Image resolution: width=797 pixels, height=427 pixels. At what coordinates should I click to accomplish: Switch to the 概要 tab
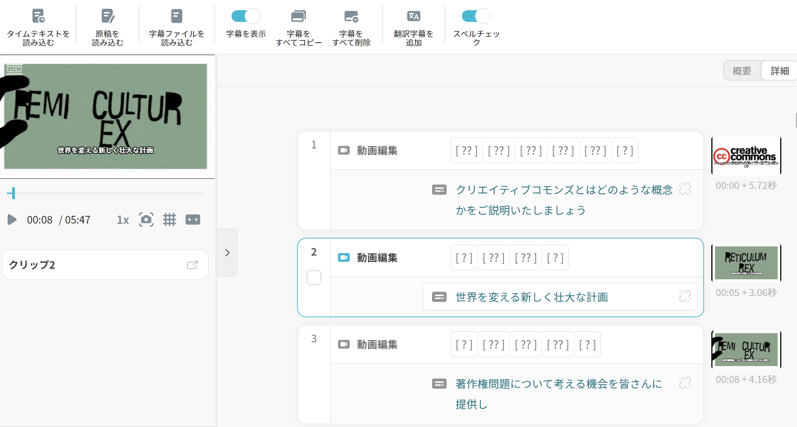tap(742, 70)
